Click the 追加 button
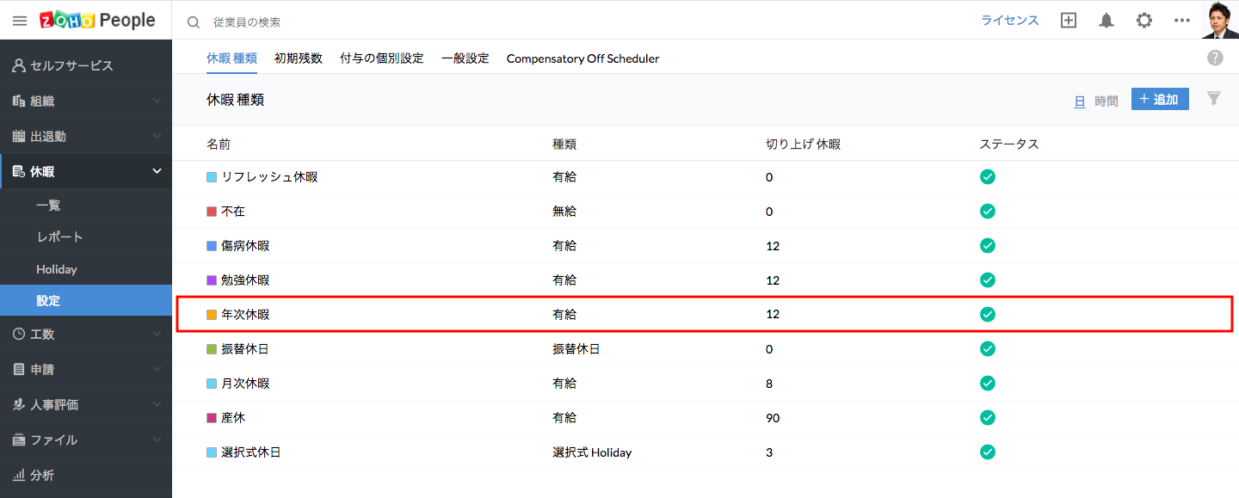 point(1160,99)
